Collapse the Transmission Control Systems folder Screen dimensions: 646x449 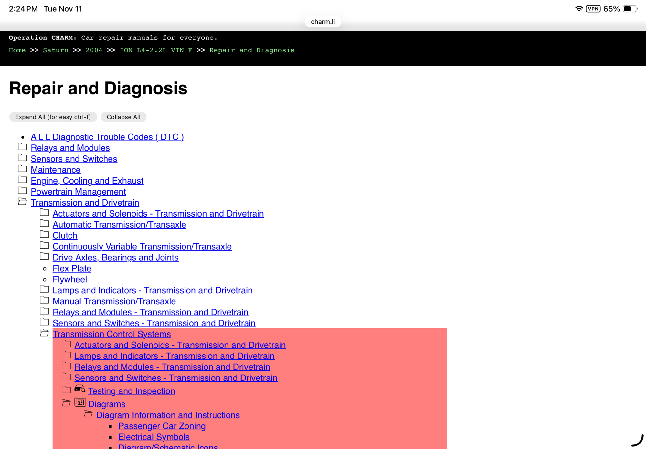(x=44, y=333)
